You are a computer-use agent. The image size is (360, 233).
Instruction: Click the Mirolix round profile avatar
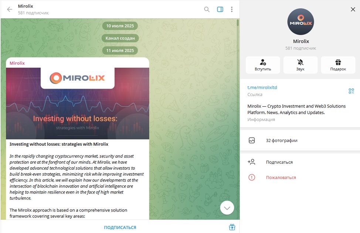[x=300, y=21]
